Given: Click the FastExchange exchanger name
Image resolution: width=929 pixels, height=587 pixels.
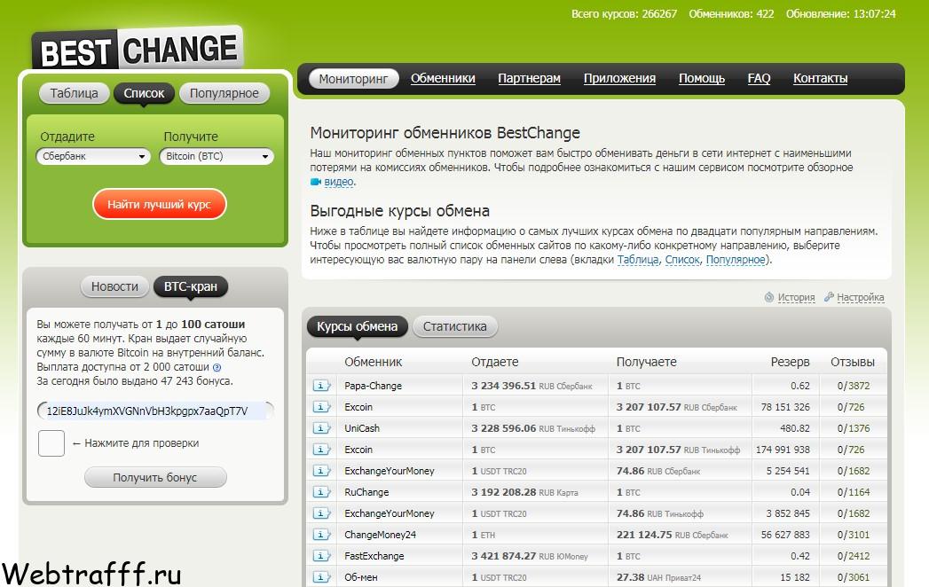Looking at the screenshot, I should [374, 556].
